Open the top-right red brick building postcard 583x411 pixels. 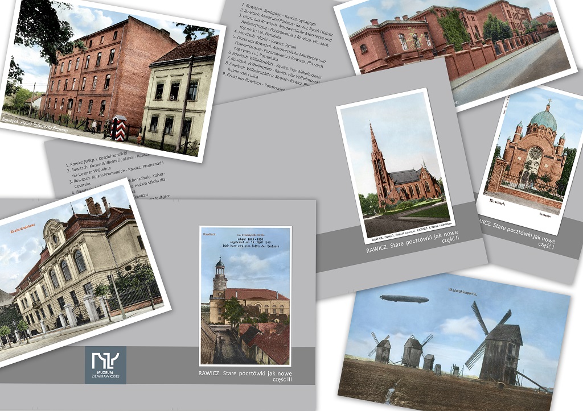(x=455, y=45)
